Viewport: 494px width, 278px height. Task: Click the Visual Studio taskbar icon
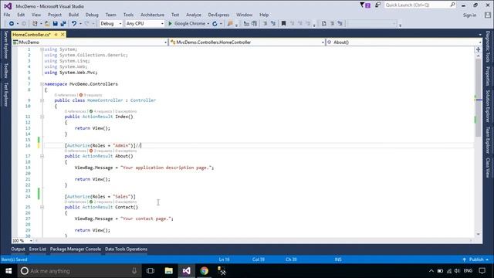(187, 271)
